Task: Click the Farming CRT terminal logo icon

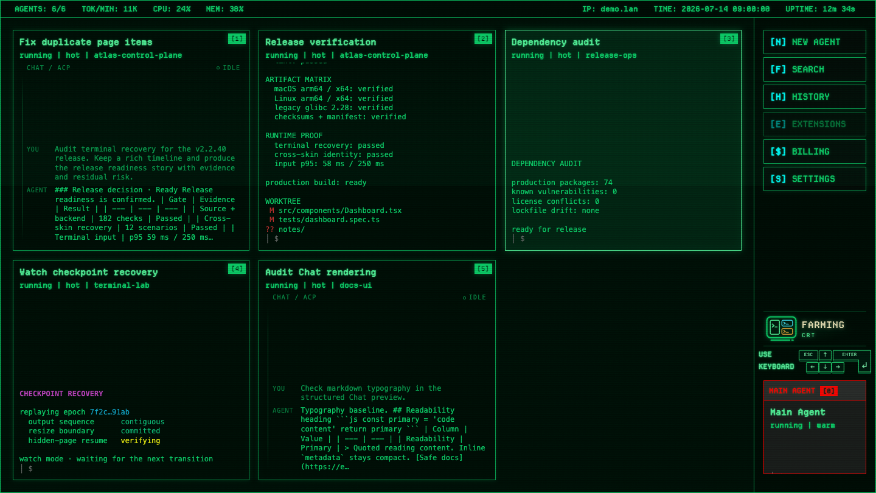Action: [781, 328]
